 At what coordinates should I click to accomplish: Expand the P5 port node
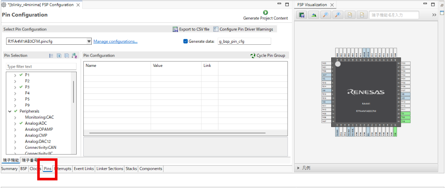[15, 99]
